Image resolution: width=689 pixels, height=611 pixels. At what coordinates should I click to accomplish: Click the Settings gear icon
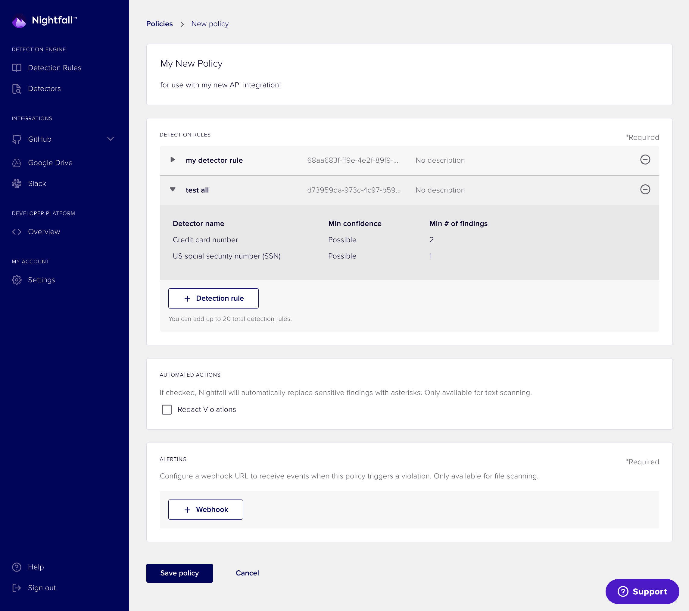coord(17,280)
